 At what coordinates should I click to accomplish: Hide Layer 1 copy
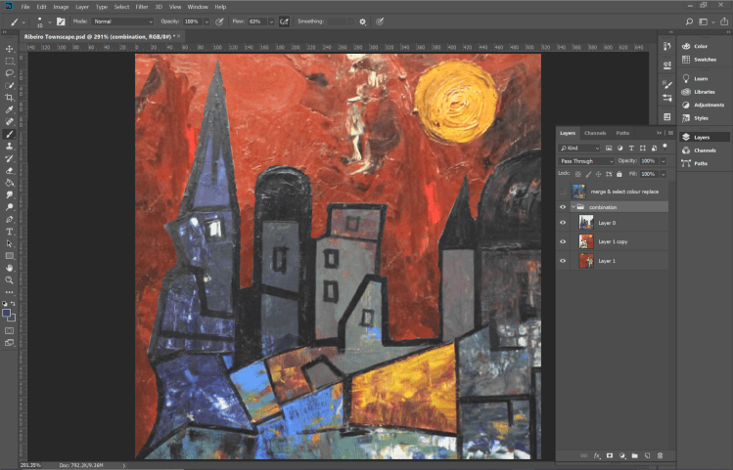(563, 241)
